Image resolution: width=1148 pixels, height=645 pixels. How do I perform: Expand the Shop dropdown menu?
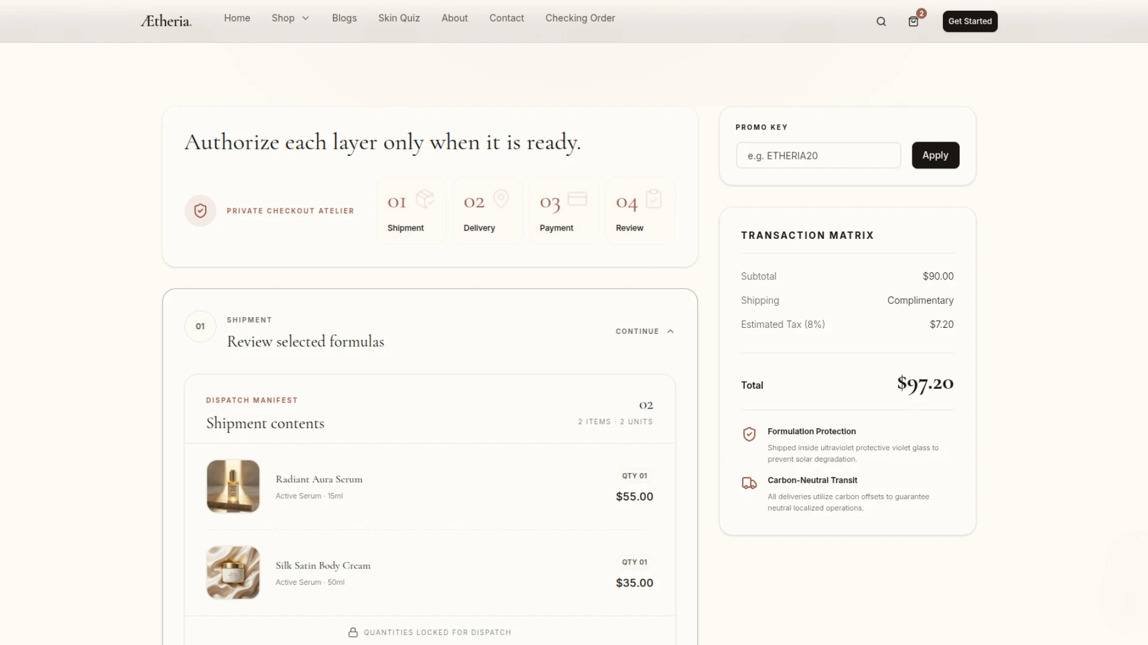click(x=291, y=18)
